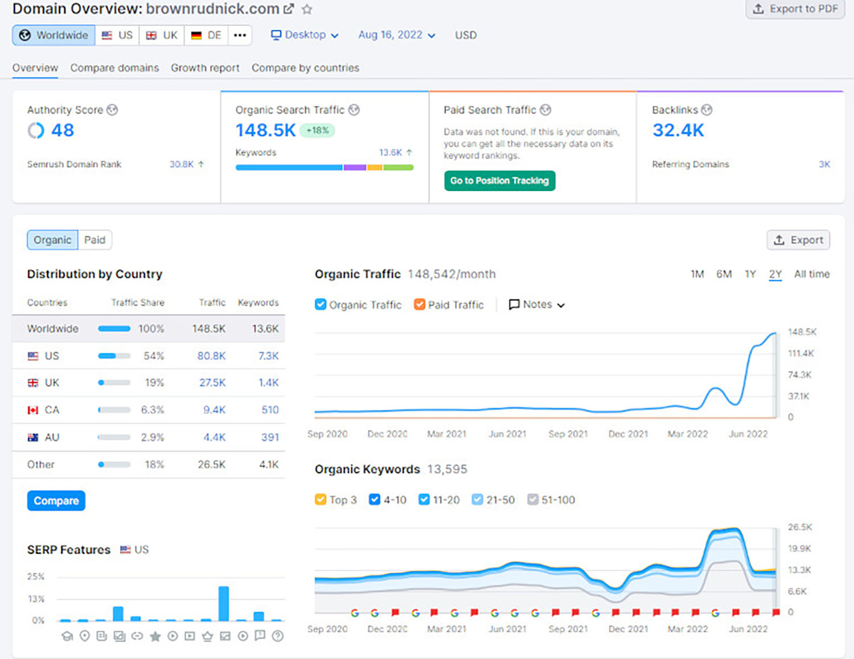Image resolution: width=854 pixels, height=659 pixels.
Task: Click the map pin SERP feature icon
Action: (84, 636)
